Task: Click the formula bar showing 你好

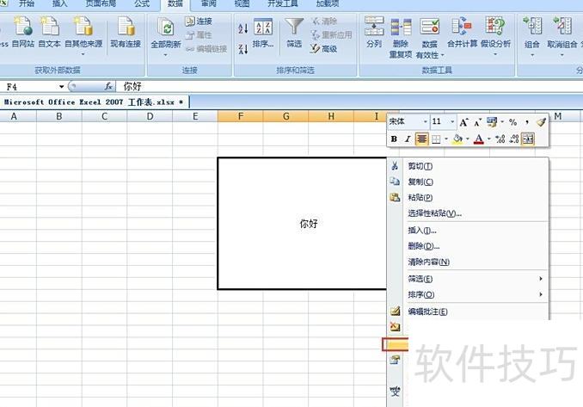Action: tap(349, 87)
